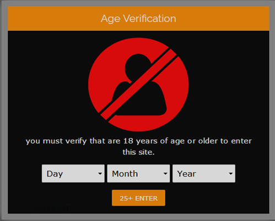Click empty black area right of red icon
The width and height of the screenshot is (275, 221).
click(x=230, y=84)
